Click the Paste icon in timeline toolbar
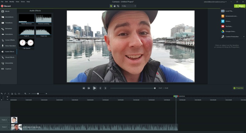 (15, 94)
